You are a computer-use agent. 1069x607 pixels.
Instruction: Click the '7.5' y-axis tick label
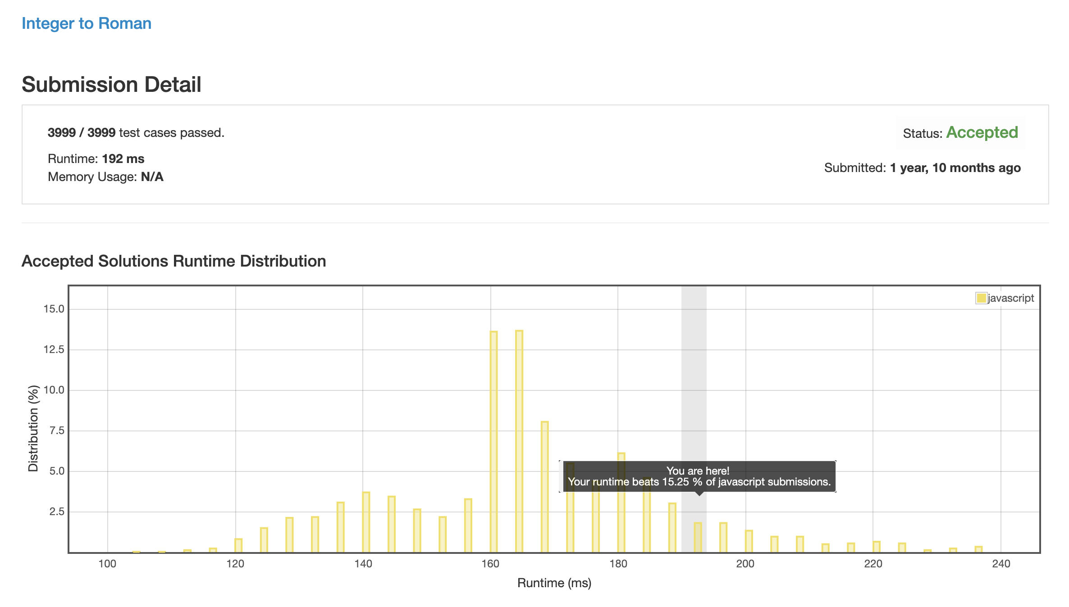pos(57,430)
